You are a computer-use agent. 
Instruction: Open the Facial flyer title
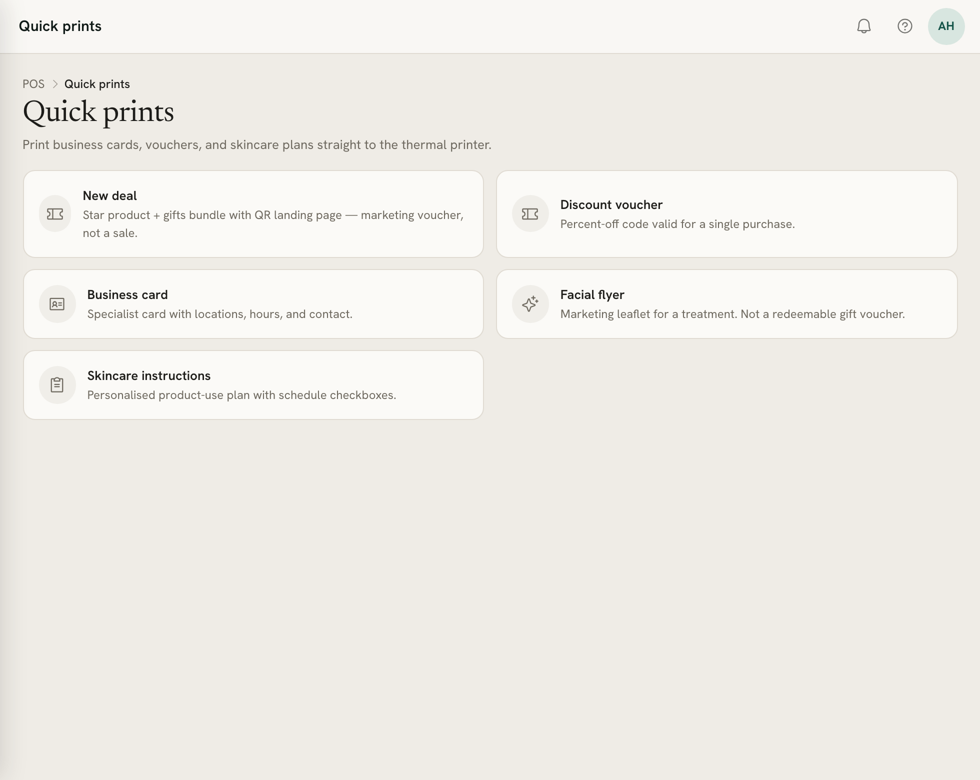click(x=592, y=294)
